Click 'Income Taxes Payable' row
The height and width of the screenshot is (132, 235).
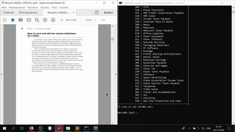[157, 19]
